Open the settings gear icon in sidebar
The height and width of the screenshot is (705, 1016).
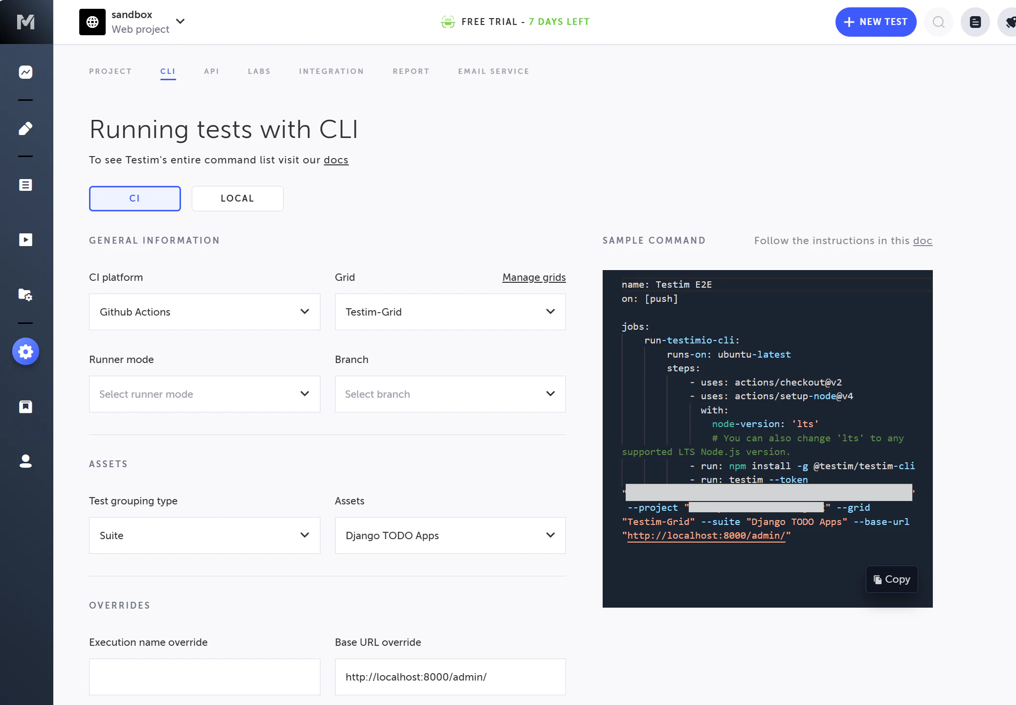25,351
